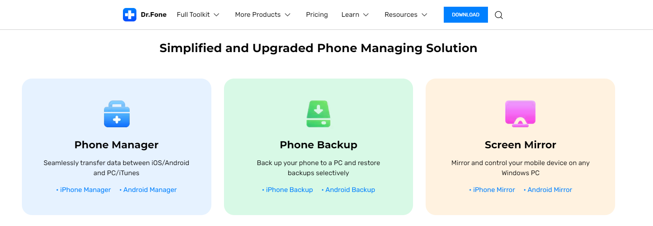Open the Android Manager link
Screen dimensions: 653x226
[148, 190]
